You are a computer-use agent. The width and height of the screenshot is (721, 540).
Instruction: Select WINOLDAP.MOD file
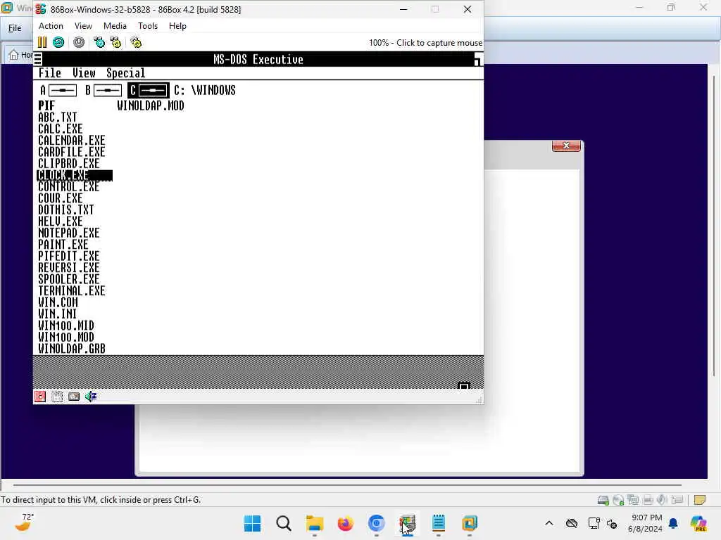point(151,105)
